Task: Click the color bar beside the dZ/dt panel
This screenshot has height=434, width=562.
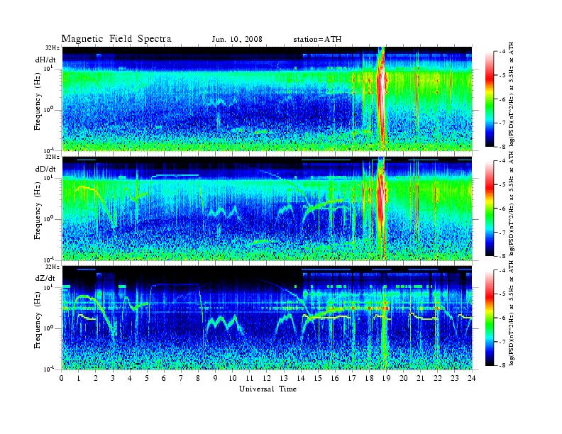Action: pyautogui.click(x=490, y=318)
